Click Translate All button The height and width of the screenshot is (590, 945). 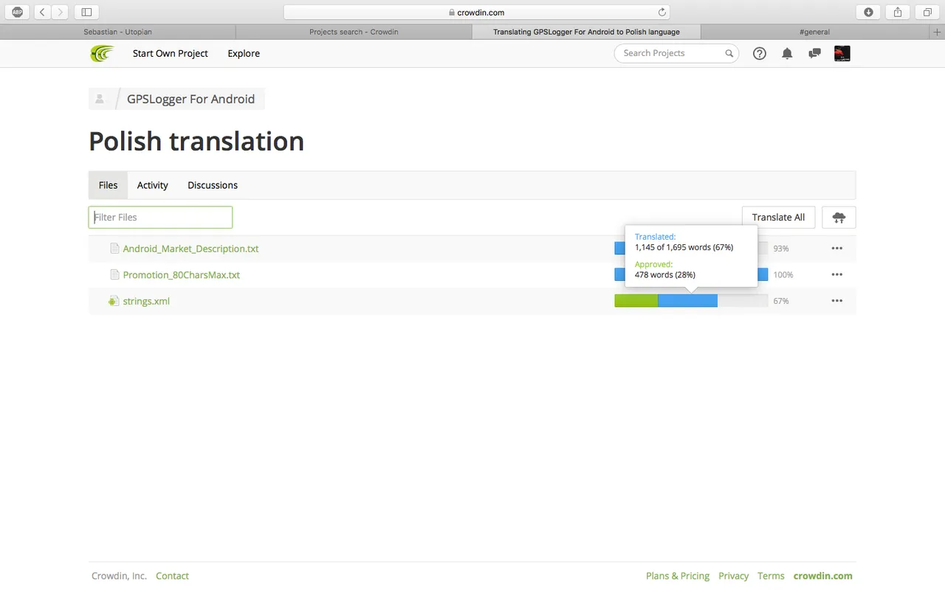pyautogui.click(x=778, y=218)
